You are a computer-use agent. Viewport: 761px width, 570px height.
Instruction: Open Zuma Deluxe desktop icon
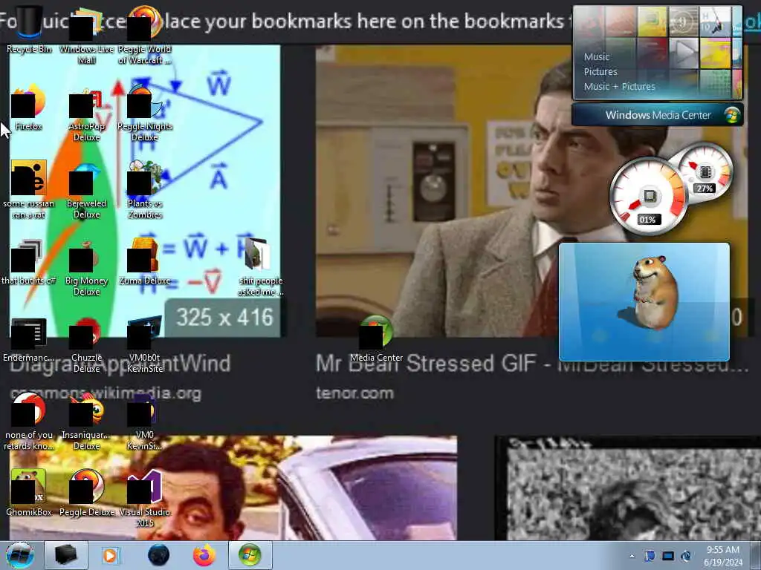[x=145, y=262]
